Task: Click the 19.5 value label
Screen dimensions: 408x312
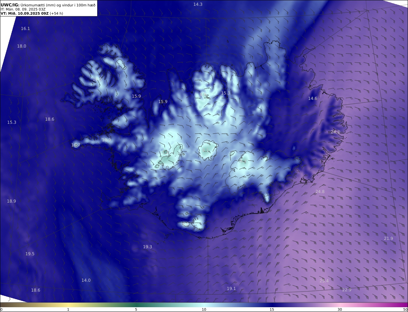Action: pyautogui.click(x=30, y=254)
